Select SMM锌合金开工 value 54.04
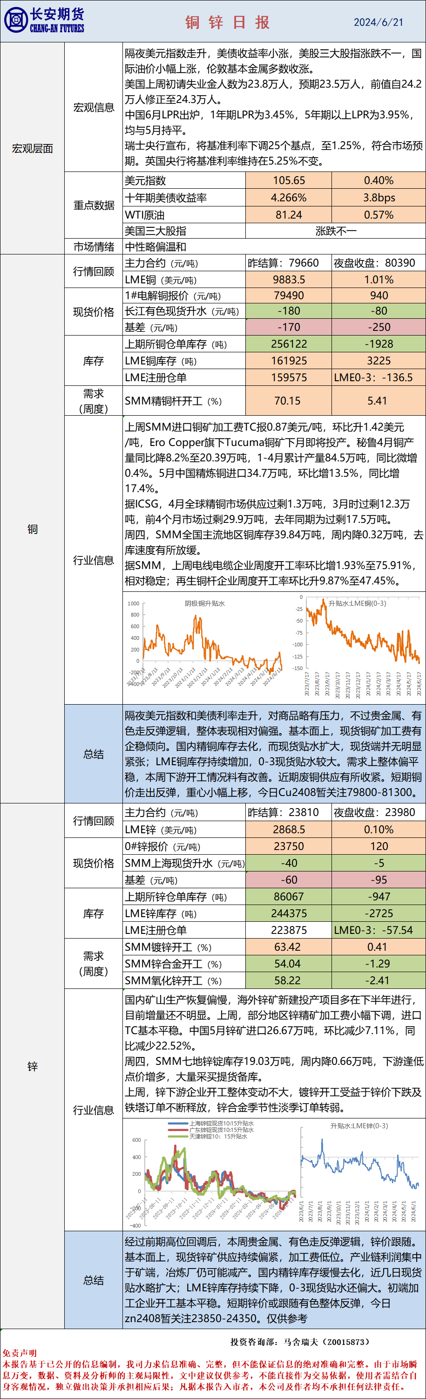The width and height of the screenshot is (426, 1399). [x=289, y=964]
